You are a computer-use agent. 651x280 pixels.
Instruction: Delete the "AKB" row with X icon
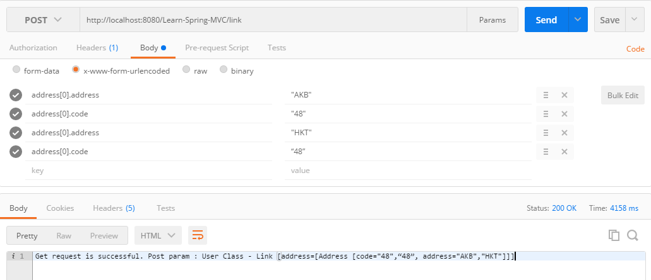[x=564, y=95]
